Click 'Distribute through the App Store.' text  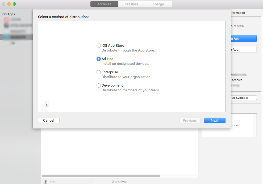(x=128, y=50)
